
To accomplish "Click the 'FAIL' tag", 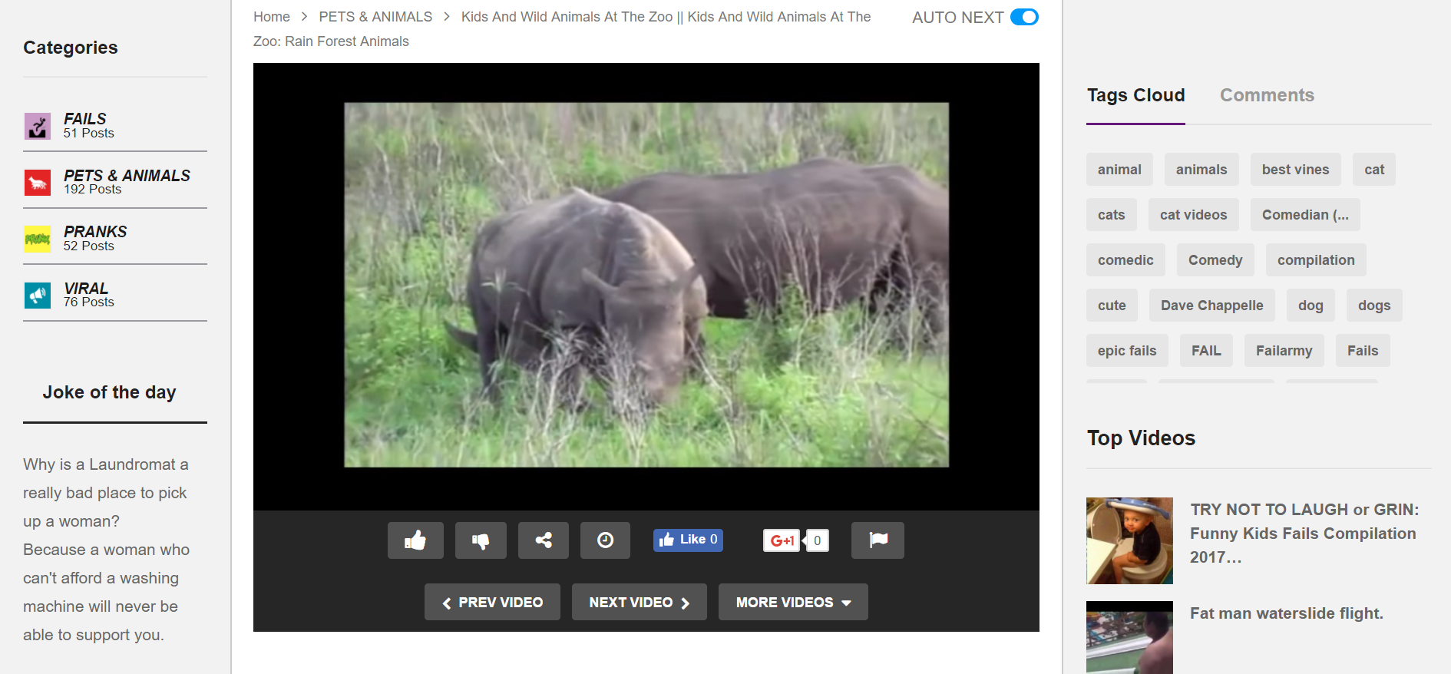I will tap(1206, 351).
